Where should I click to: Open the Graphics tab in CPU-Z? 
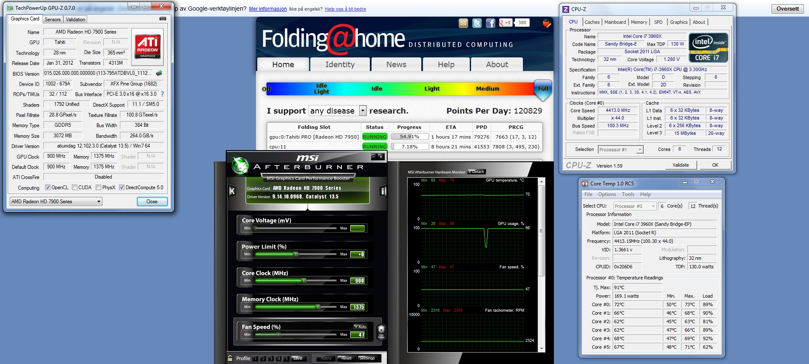pos(678,22)
